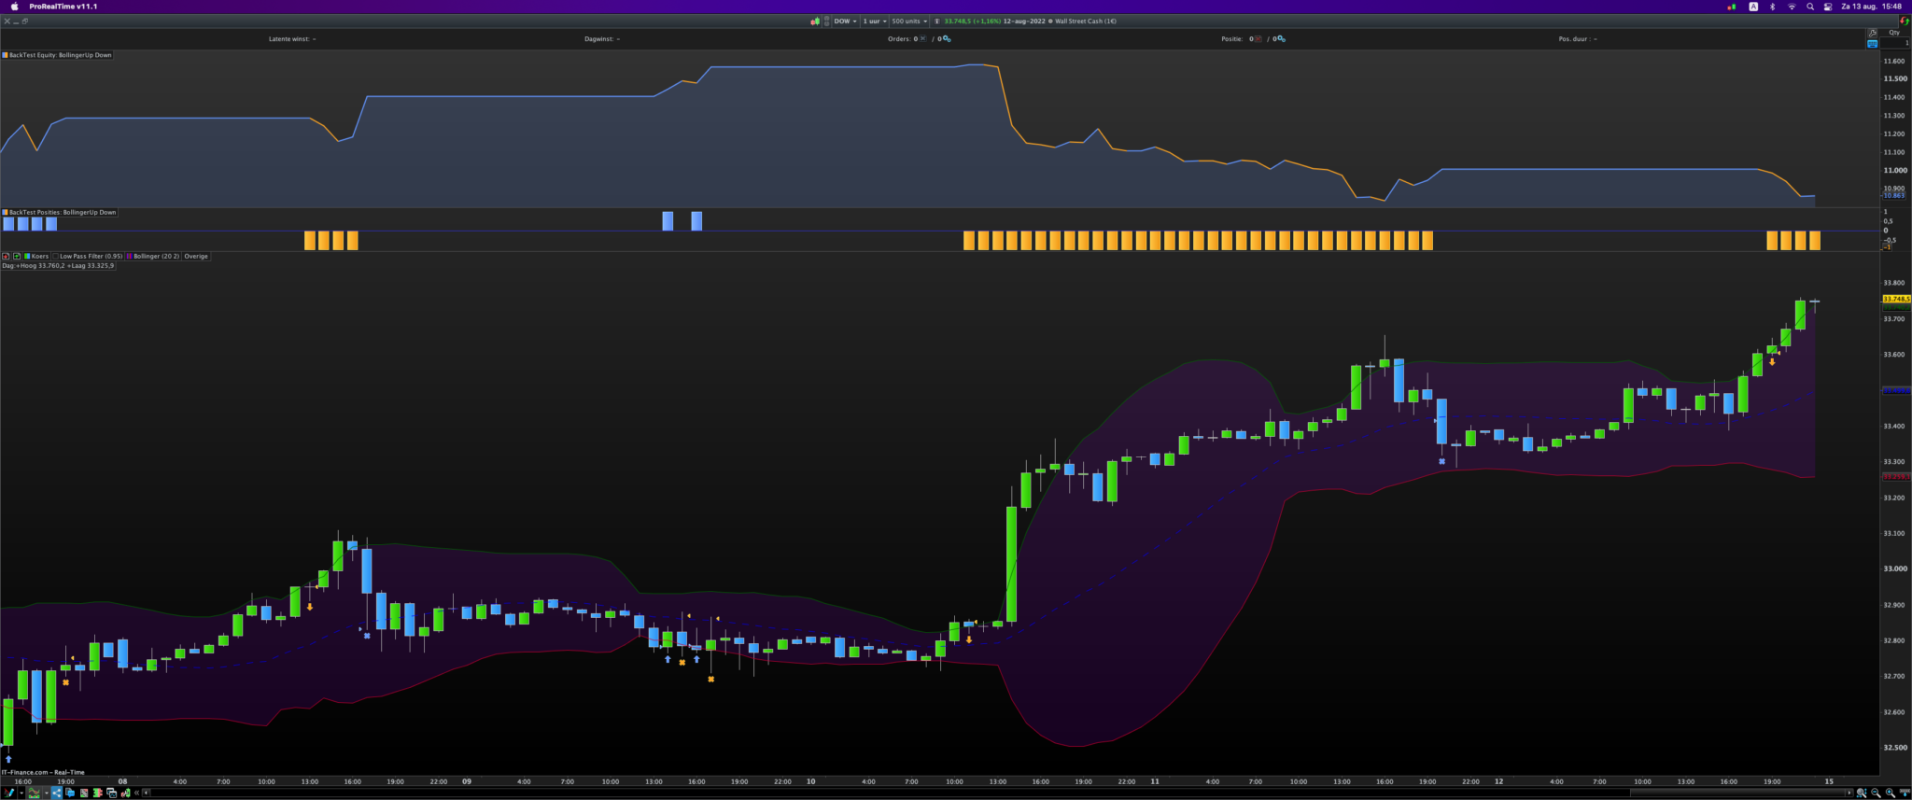Click the red-green trading settings wrench icon

(126, 793)
